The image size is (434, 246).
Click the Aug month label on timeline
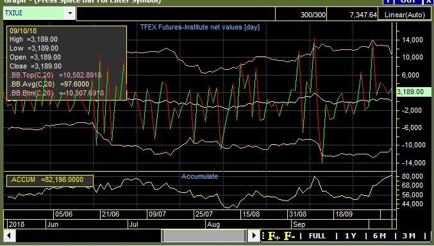tap(213, 224)
